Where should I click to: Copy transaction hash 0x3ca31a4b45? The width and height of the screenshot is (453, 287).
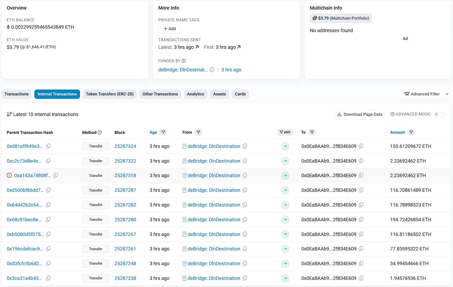click(x=48, y=278)
